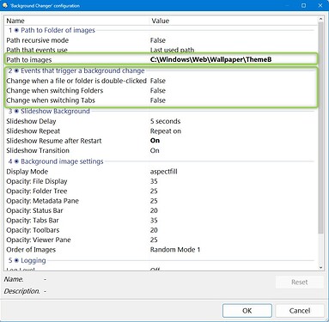Image resolution: width=329 pixels, height=322 pixels.
Task: Select the Slideshow Repeat row label
Action: click(x=34, y=131)
